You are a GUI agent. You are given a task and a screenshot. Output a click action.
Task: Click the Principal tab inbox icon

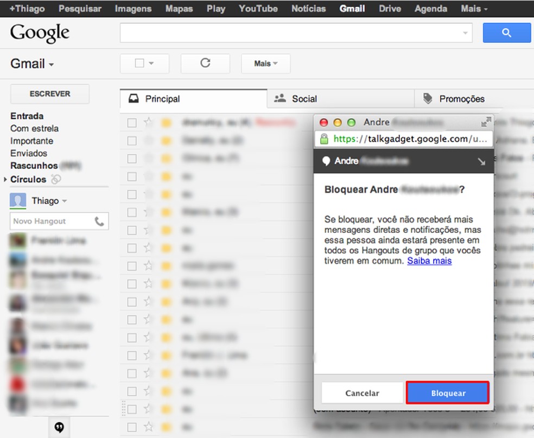coord(133,99)
